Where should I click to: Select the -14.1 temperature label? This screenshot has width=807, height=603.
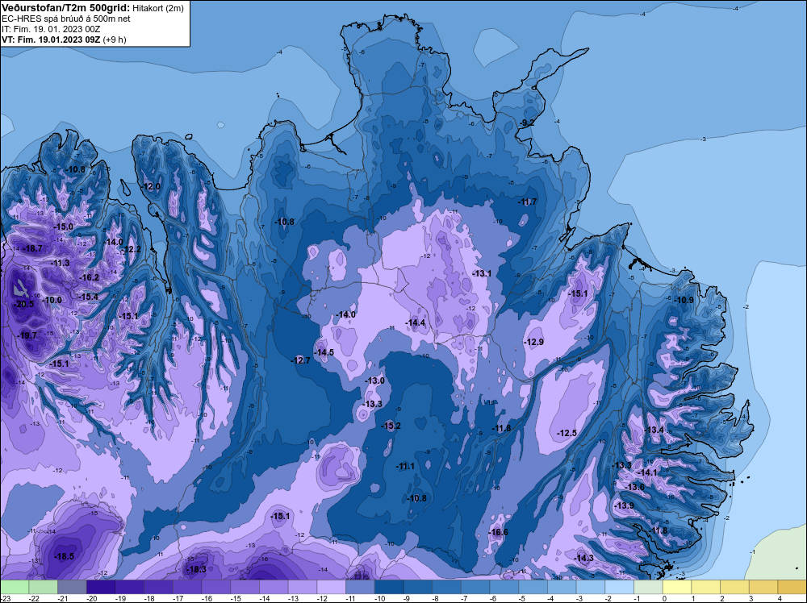(647, 472)
